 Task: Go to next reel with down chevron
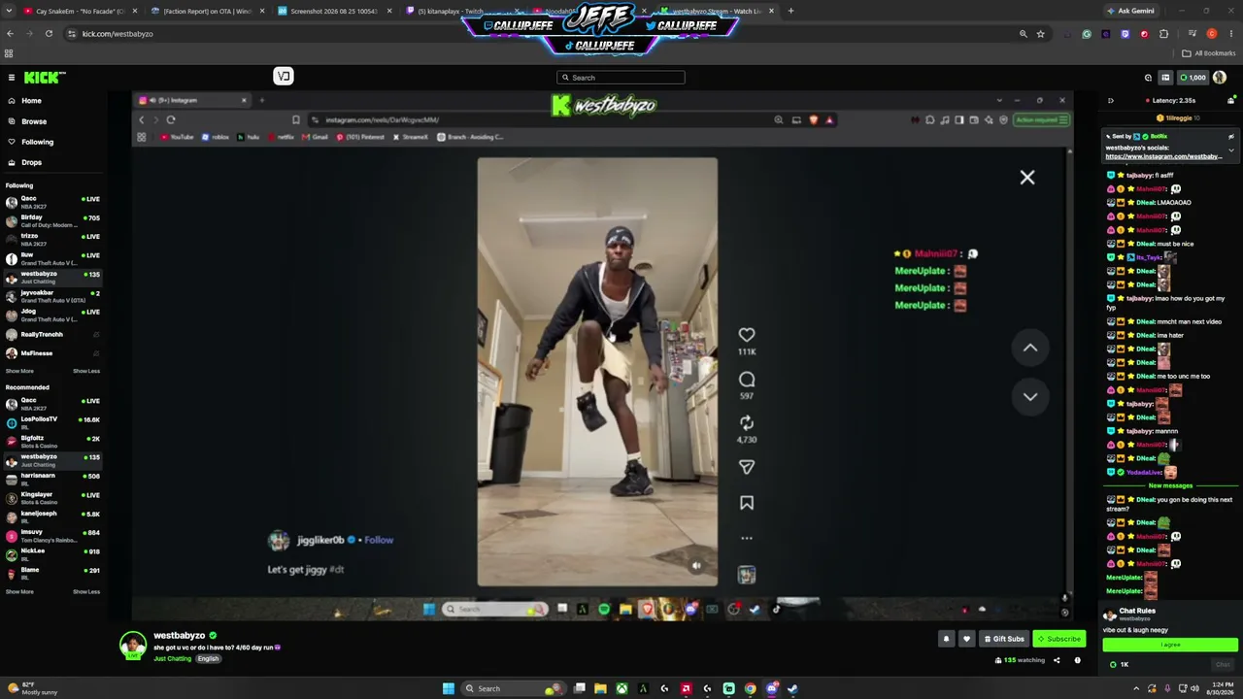point(1030,396)
